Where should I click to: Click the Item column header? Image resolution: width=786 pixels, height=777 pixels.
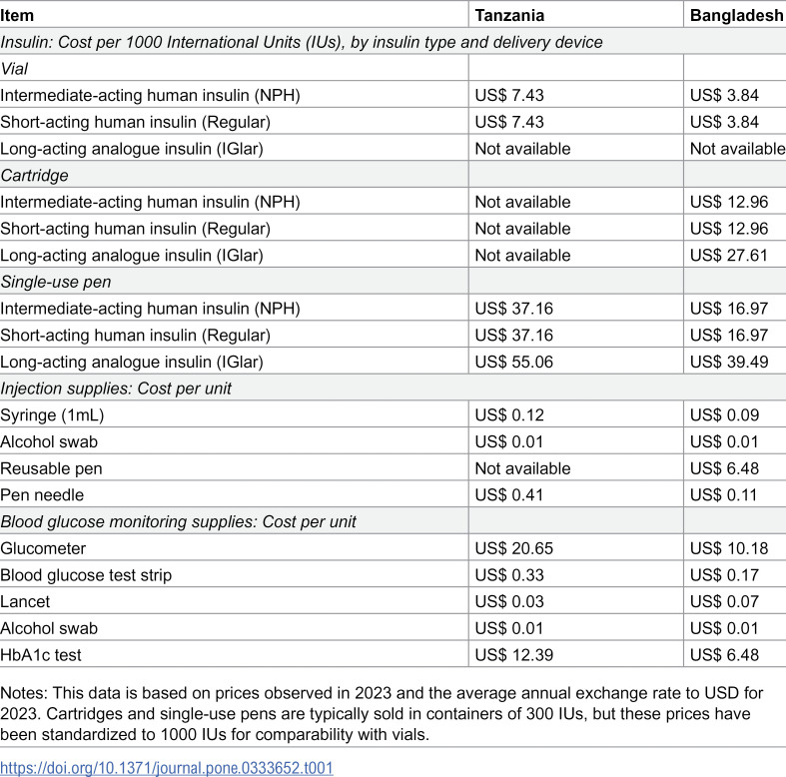click(x=17, y=16)
